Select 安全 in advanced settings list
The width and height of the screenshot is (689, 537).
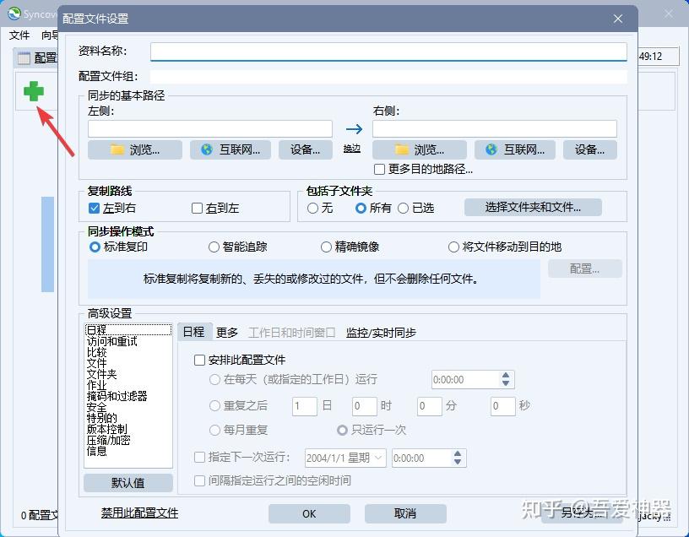tap(96, 407)
